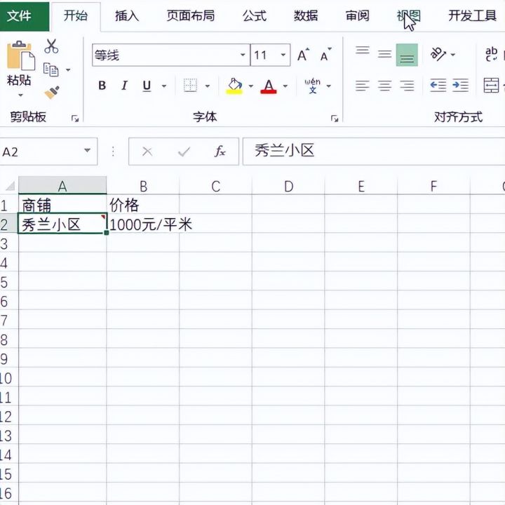This screenshot has height=505, width=505.
Task: Select column A header
Action: (x=62, y=186)
